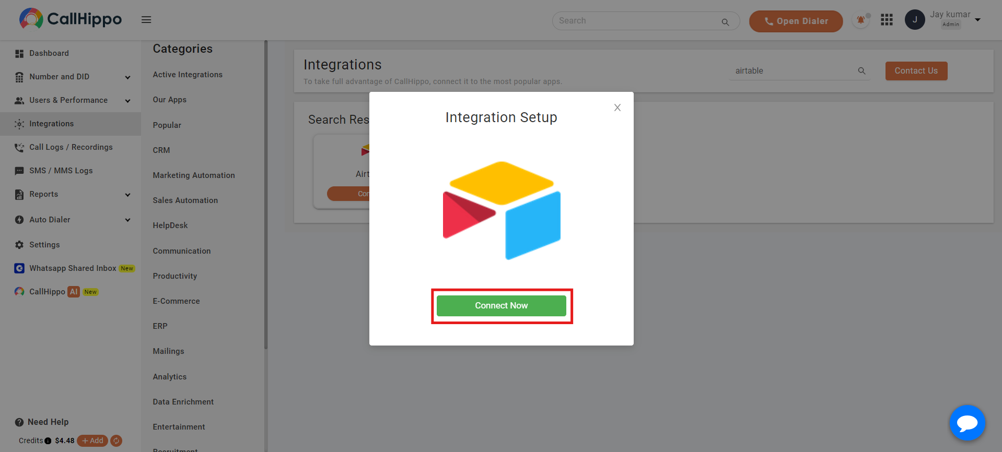The width and height of the screenshot is (1002, 452).
Task: Toggle the hamburger sidebar menu
Action: tap(146, 20)
